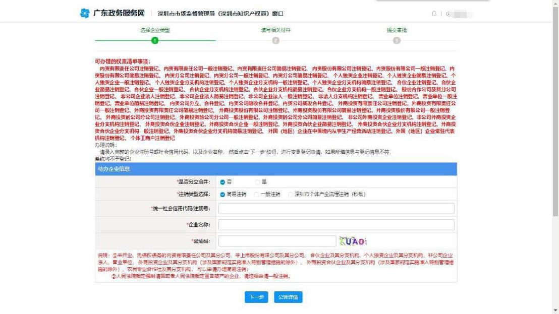Click the step 2 gray circle indicator
Screen dimensions: 559x314
[276, 40]
